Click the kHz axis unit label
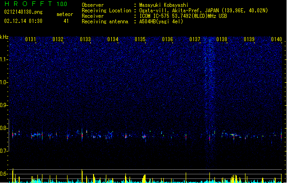 4,37
